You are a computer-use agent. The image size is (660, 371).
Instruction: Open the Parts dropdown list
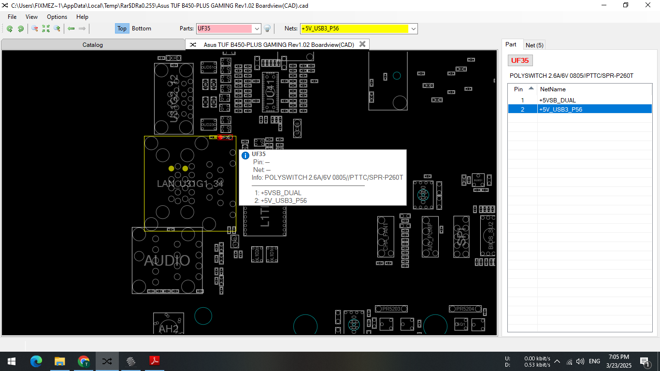click(257, 29)
